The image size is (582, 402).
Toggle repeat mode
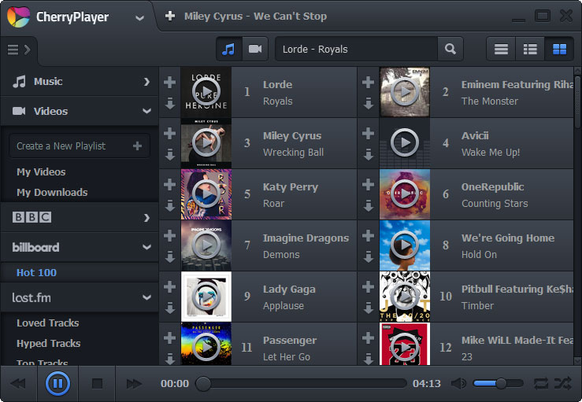pyautogui.click(x=541, y=383)
